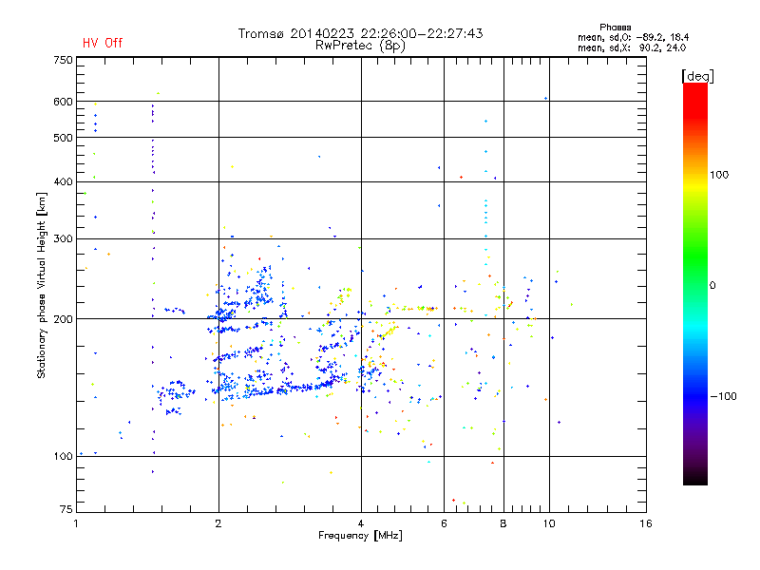The image size is (760, 570).
Task: Click the red 'HV Off' label
Action: coord(103,43)
